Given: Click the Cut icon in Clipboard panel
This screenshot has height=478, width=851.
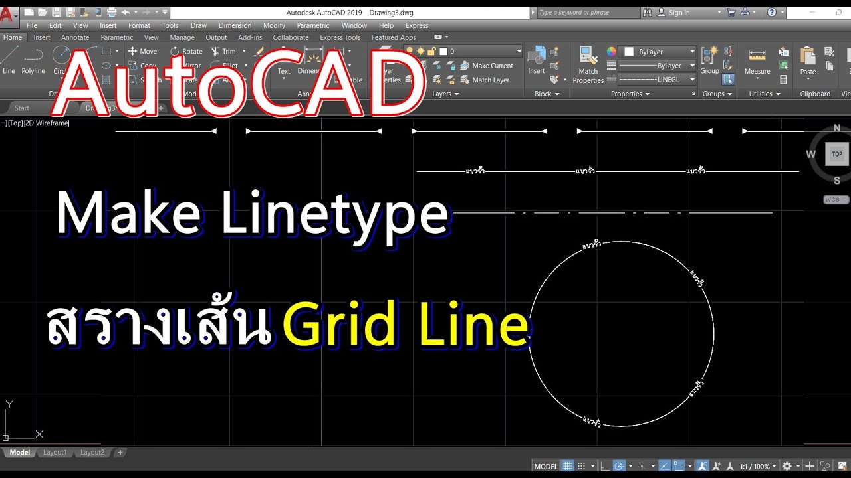Looking at the screenshot, I should (829, 51).
